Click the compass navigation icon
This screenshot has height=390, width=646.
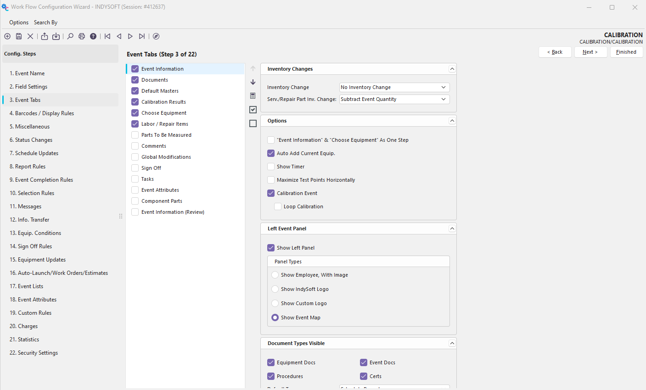(156, 36)
